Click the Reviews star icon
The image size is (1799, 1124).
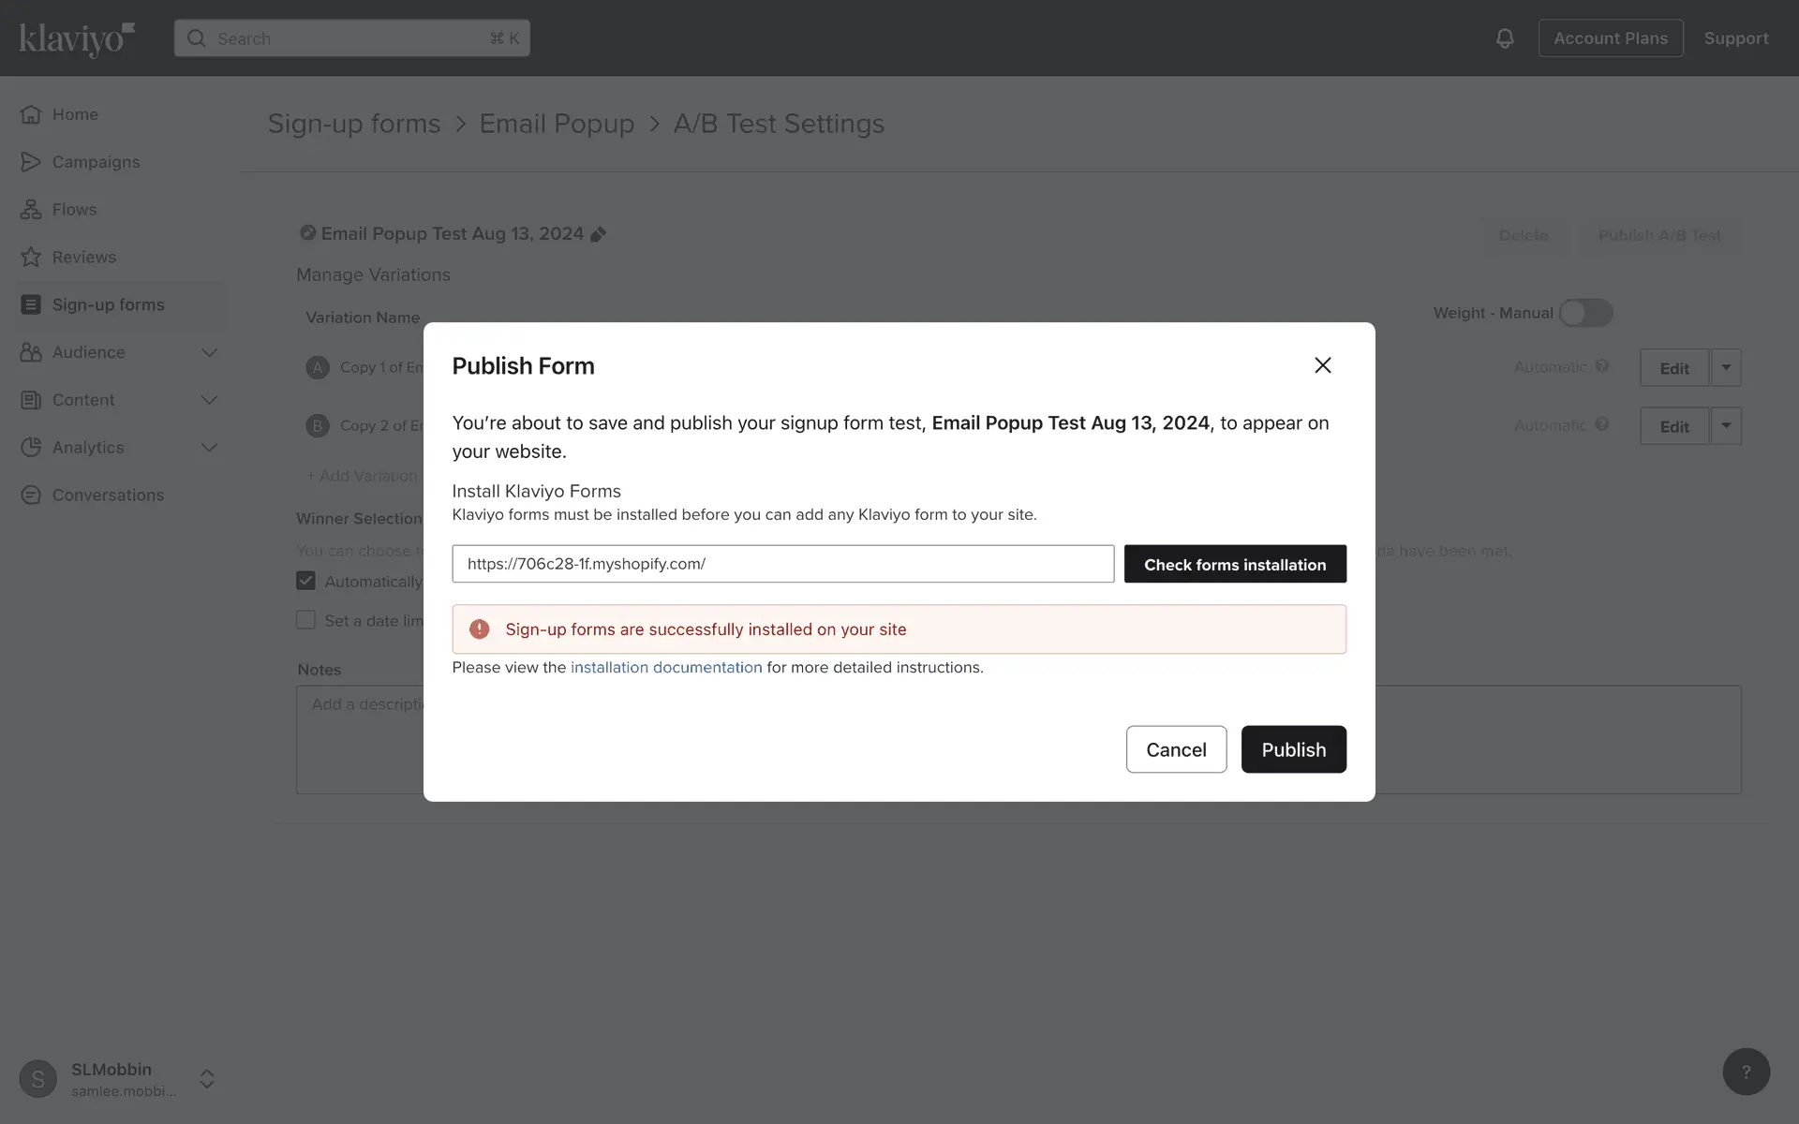[31, 258]
